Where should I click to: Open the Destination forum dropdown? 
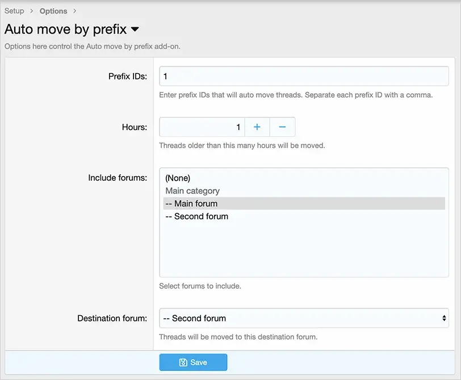point(304,319)
